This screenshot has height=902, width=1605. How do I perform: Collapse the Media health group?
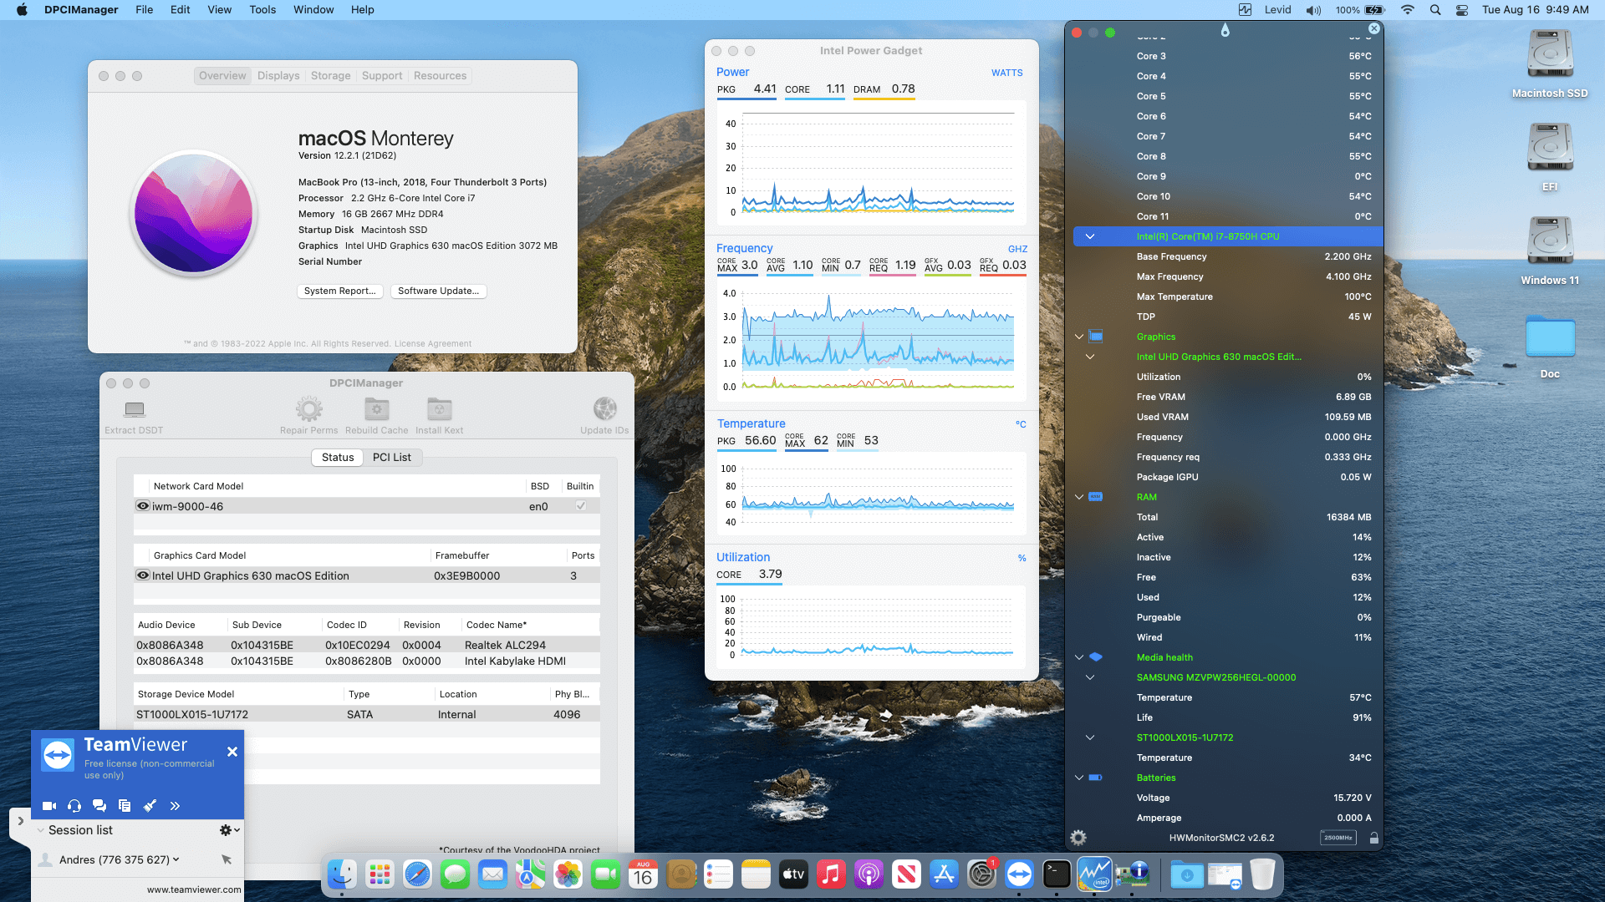pos(1079,657)
